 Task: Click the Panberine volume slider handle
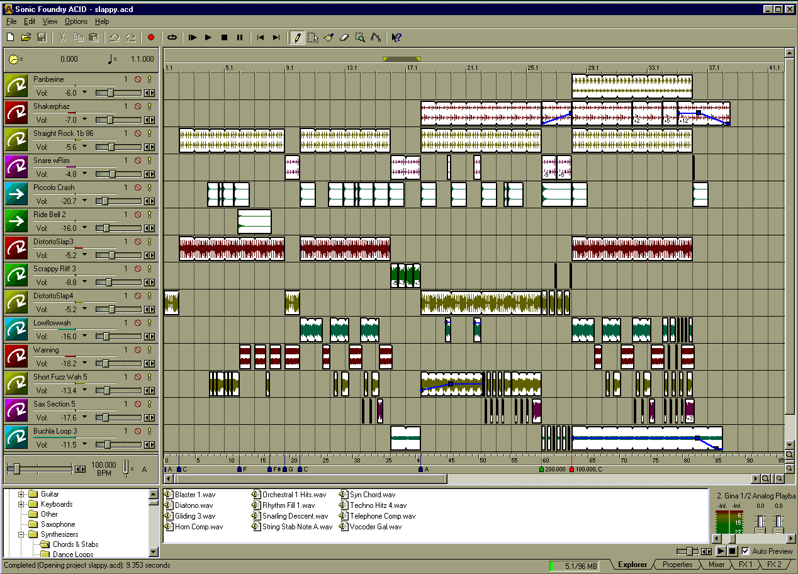(x=111, y=93)
